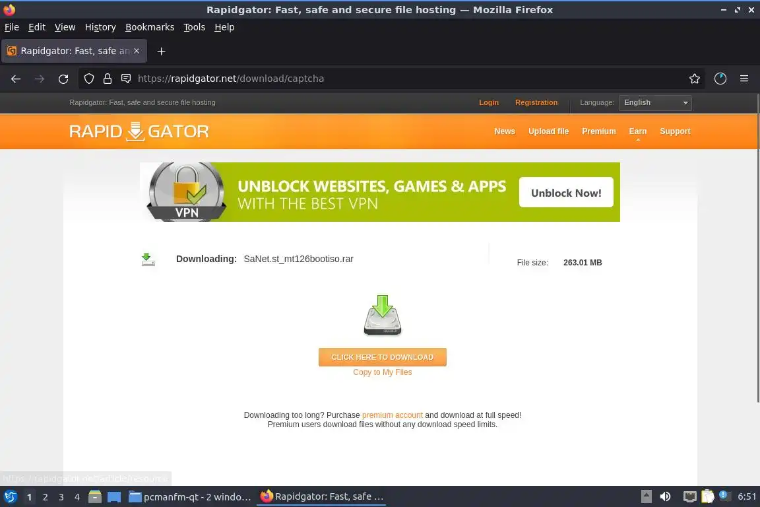The height and width of the screenshot is (507, 760).
Task: Click the taskbar clock showing 6:51
Action: [x=746, y=496]
